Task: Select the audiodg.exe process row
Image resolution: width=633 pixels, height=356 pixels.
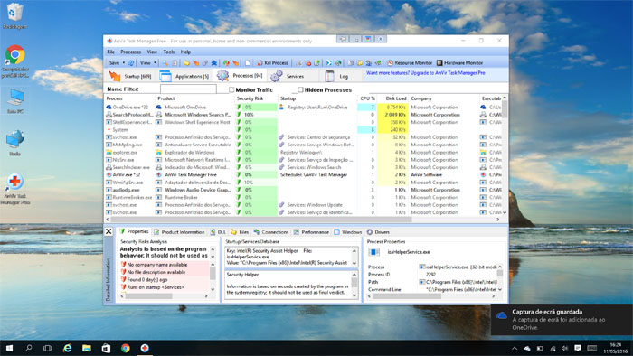Action: [x=303, y=190]
